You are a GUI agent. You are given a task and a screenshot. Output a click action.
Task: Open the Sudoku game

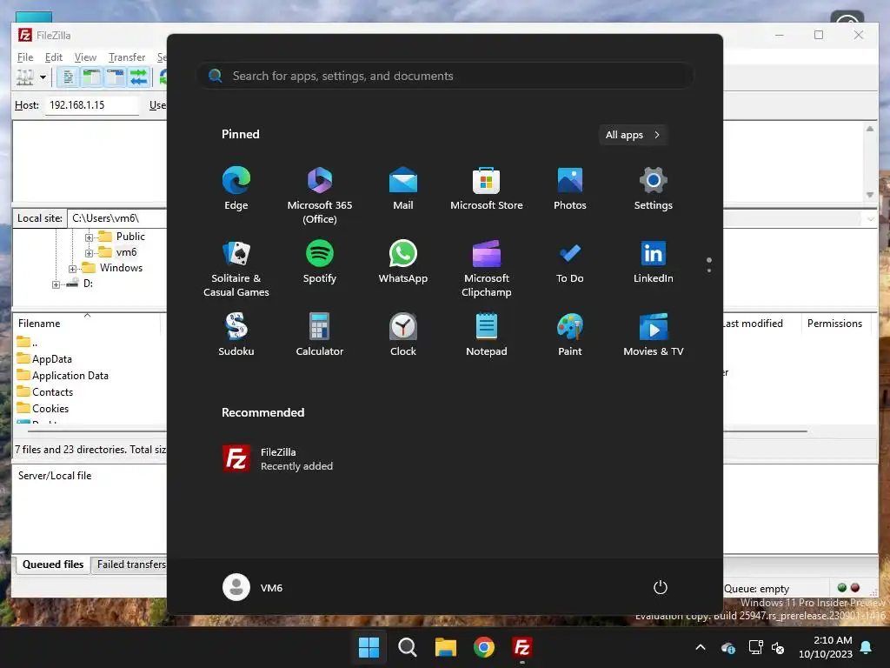[236, 335]
